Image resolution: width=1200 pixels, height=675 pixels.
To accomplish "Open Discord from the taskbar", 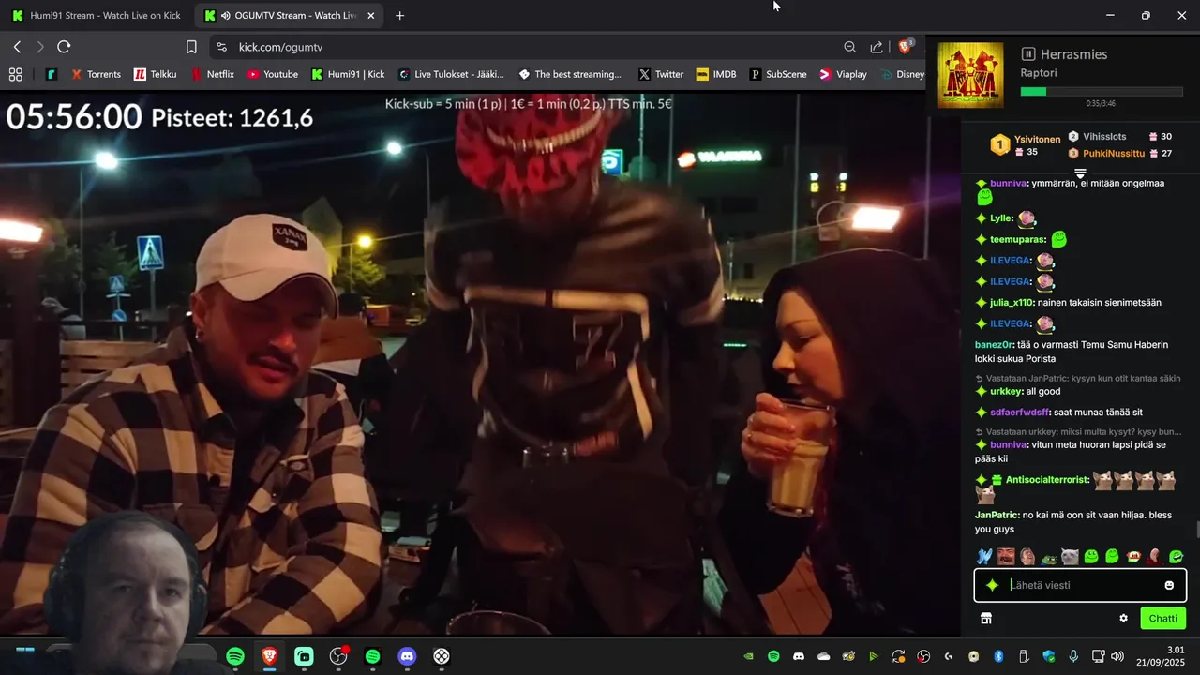I will click(407, 656).
